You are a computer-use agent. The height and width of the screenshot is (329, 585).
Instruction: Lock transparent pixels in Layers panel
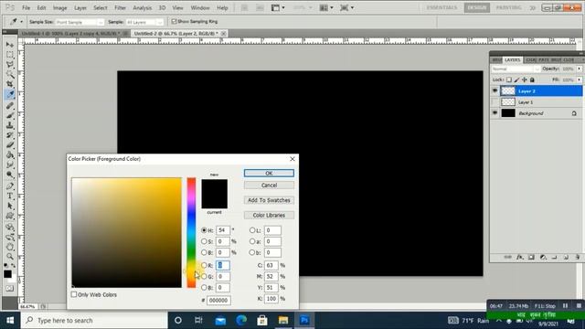(x=509, y=80)
